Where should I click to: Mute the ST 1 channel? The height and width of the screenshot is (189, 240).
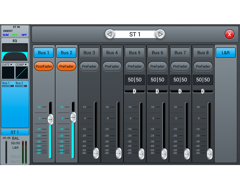click(15, 162)
